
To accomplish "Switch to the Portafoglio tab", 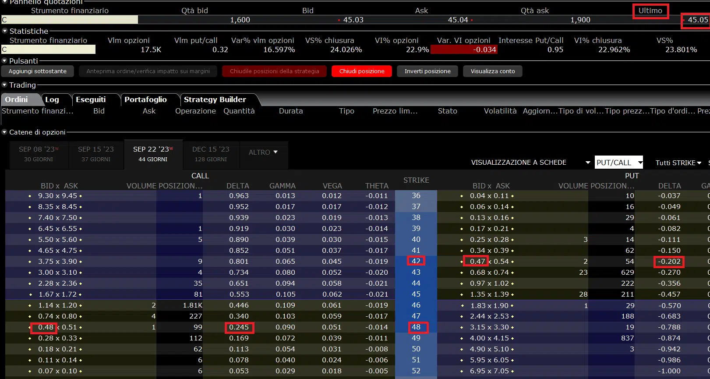I will (145, 100).
